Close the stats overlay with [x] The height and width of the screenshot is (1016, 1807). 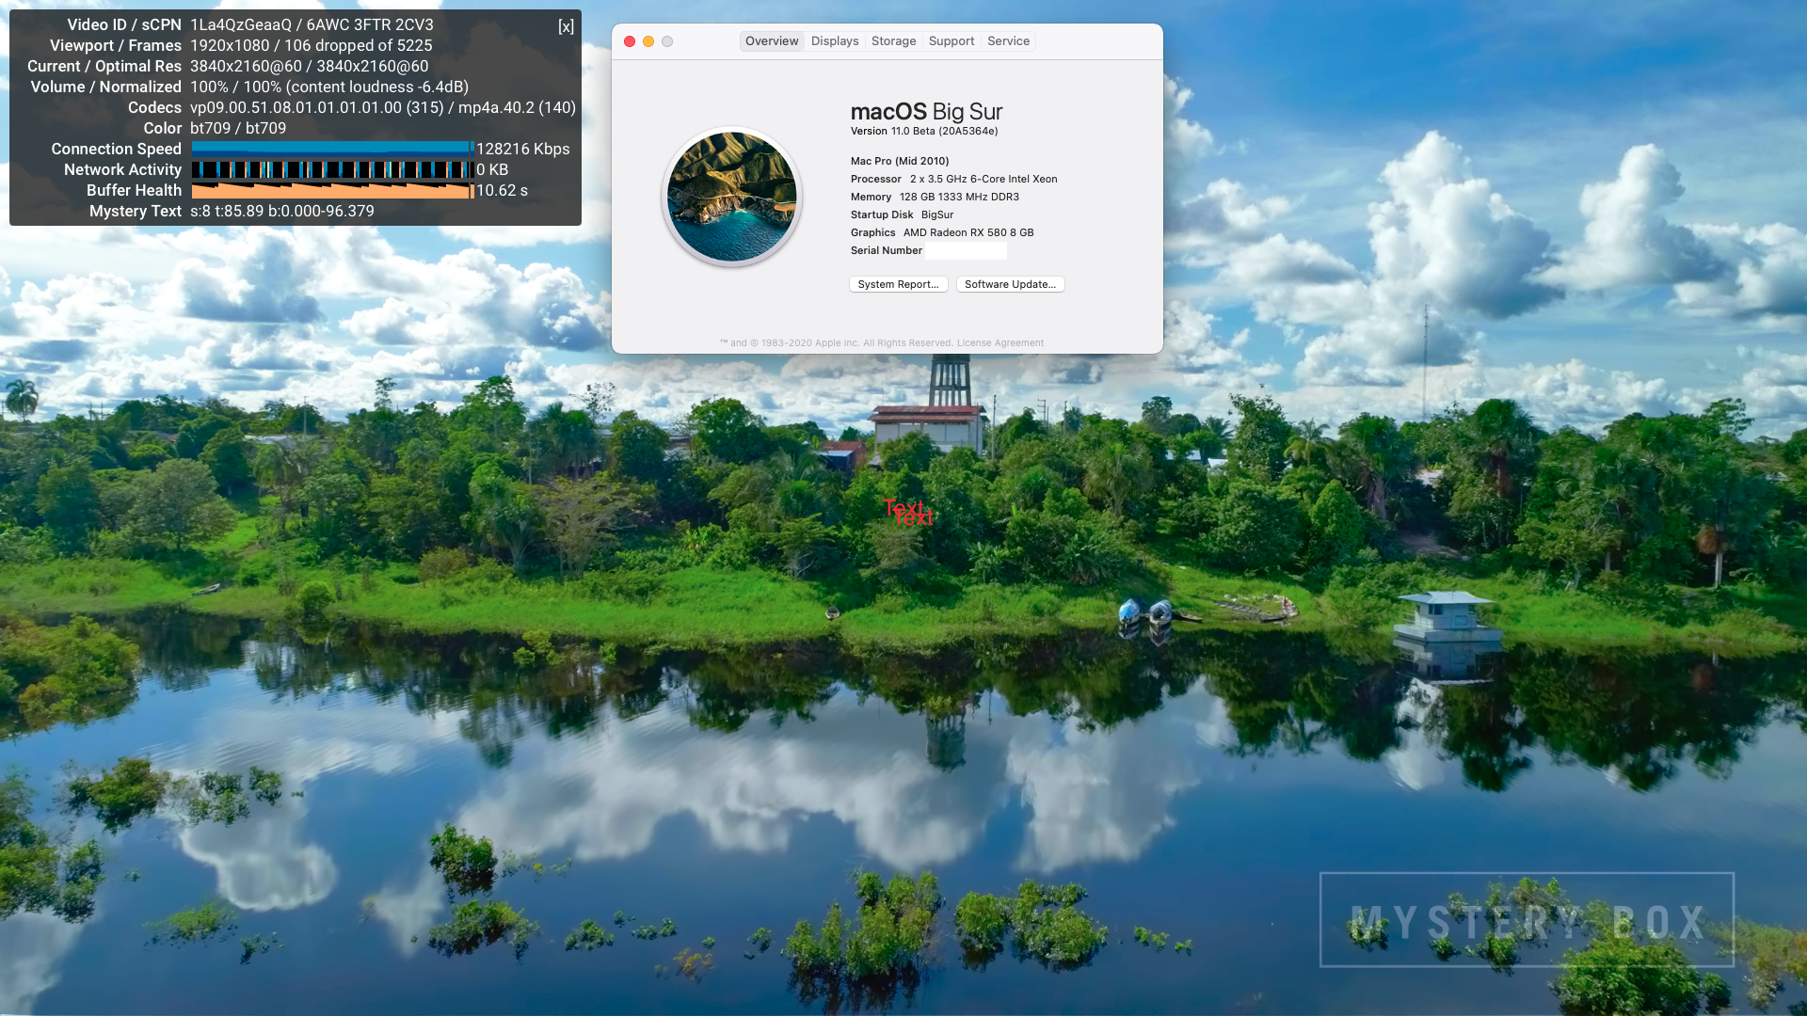[x=566, y=26]
